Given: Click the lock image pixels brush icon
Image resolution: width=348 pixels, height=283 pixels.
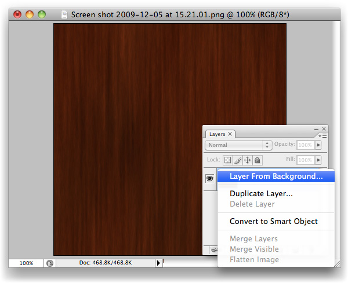Looking at the screenshot, I should [x=238, y=160].
